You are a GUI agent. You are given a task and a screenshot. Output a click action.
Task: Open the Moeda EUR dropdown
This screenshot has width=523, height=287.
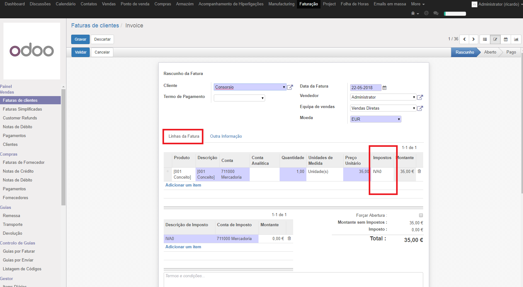point(376,119)
